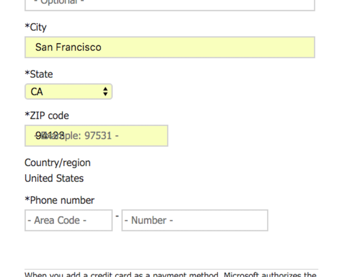The width and height of the screenshot is (342, 277).
Task: Select the text 'San Francisco' in City
Action: pos(68,47)
